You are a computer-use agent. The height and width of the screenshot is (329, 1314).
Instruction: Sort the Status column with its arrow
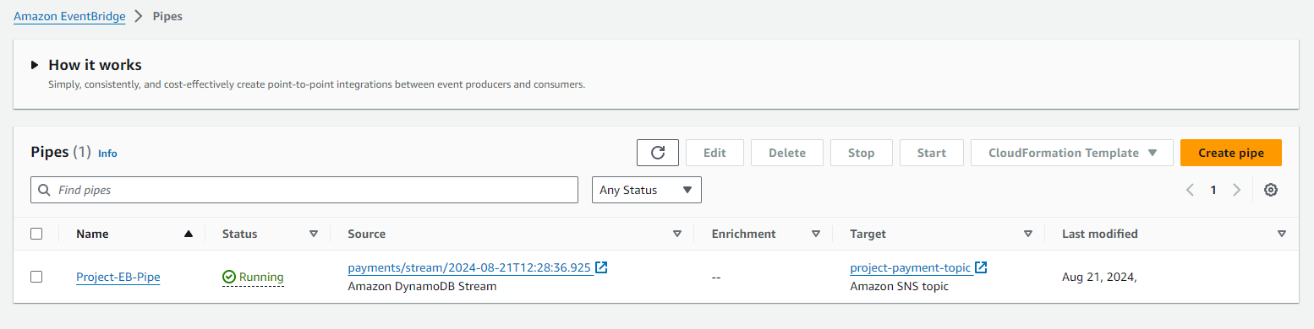314,234
